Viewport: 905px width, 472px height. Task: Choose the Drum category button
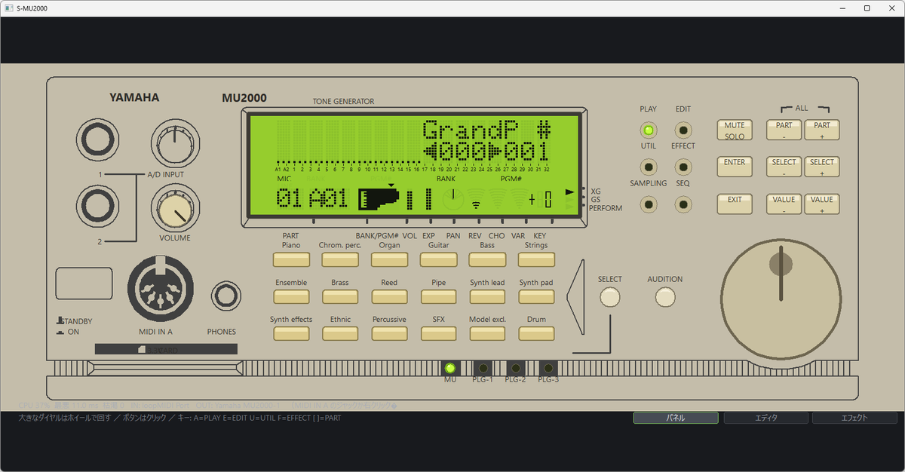[536, 333]
